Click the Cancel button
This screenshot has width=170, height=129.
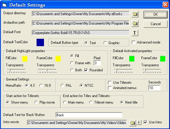155,24
